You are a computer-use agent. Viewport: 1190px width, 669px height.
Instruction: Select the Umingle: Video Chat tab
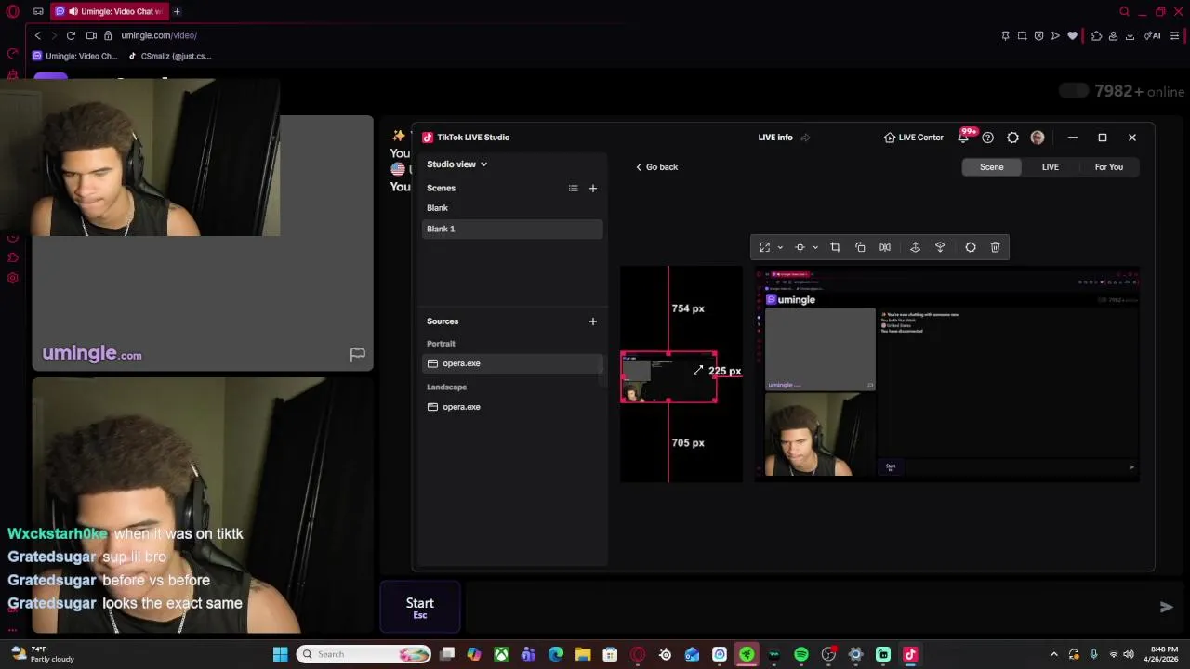(109, 11)
